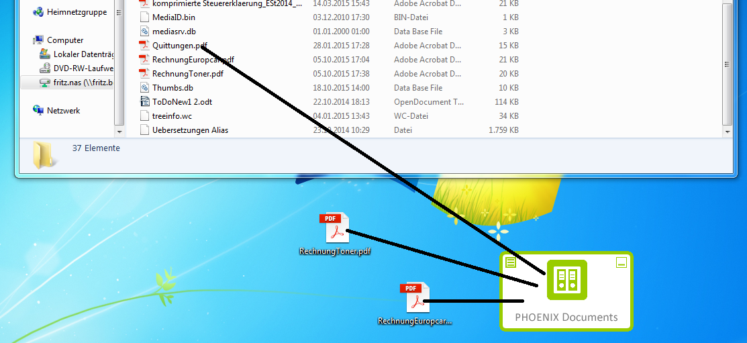Screen dimensions: 747x343
Task: Click the PHOENIX Documents label
Action: [x=566, y=317]
